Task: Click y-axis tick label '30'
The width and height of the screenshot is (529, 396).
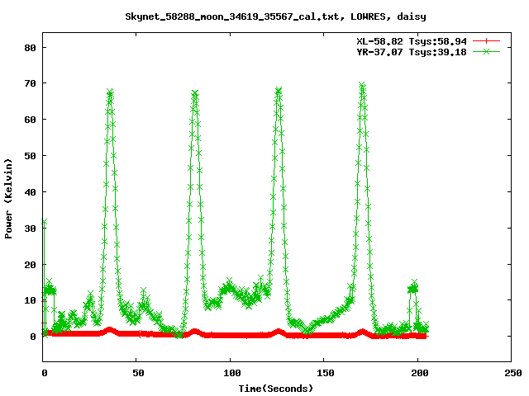Action: click(x=30, y=229)
